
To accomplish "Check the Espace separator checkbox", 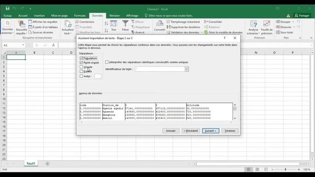I will pos(81,71).
